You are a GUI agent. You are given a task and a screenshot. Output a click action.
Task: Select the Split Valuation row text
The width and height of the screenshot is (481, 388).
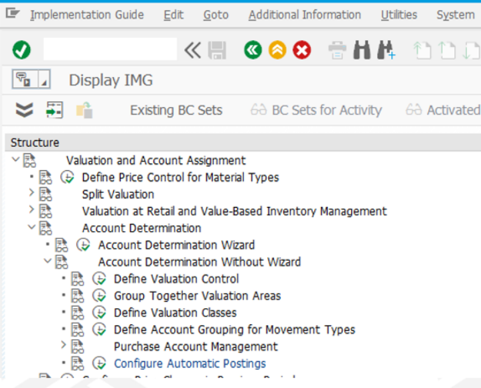coord(118,194)
